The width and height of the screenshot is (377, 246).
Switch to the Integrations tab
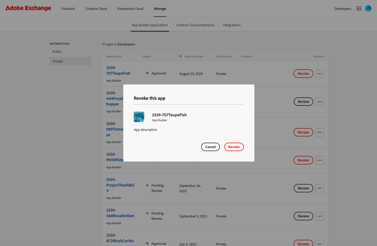tap(232, 25)
